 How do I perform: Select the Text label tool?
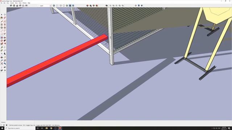pos(5,51)
